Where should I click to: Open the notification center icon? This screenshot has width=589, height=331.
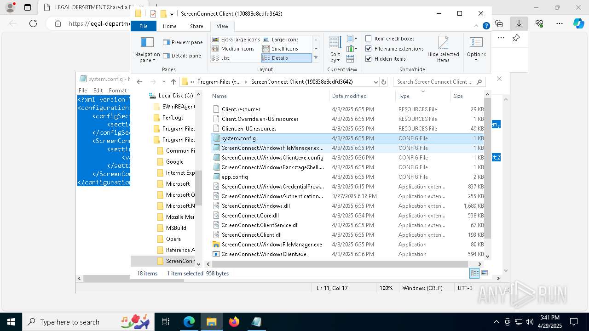coord(574,322)
